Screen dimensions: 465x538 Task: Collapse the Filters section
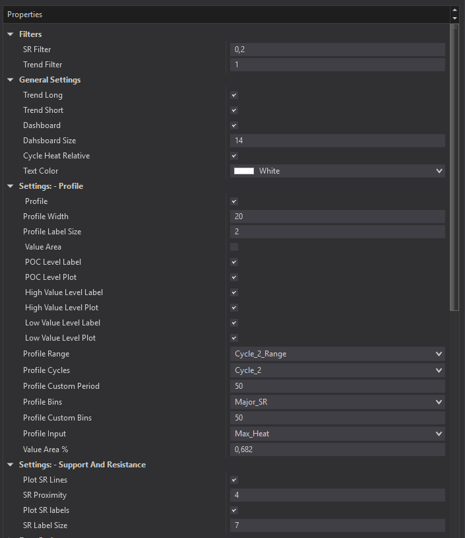[11, 34]
